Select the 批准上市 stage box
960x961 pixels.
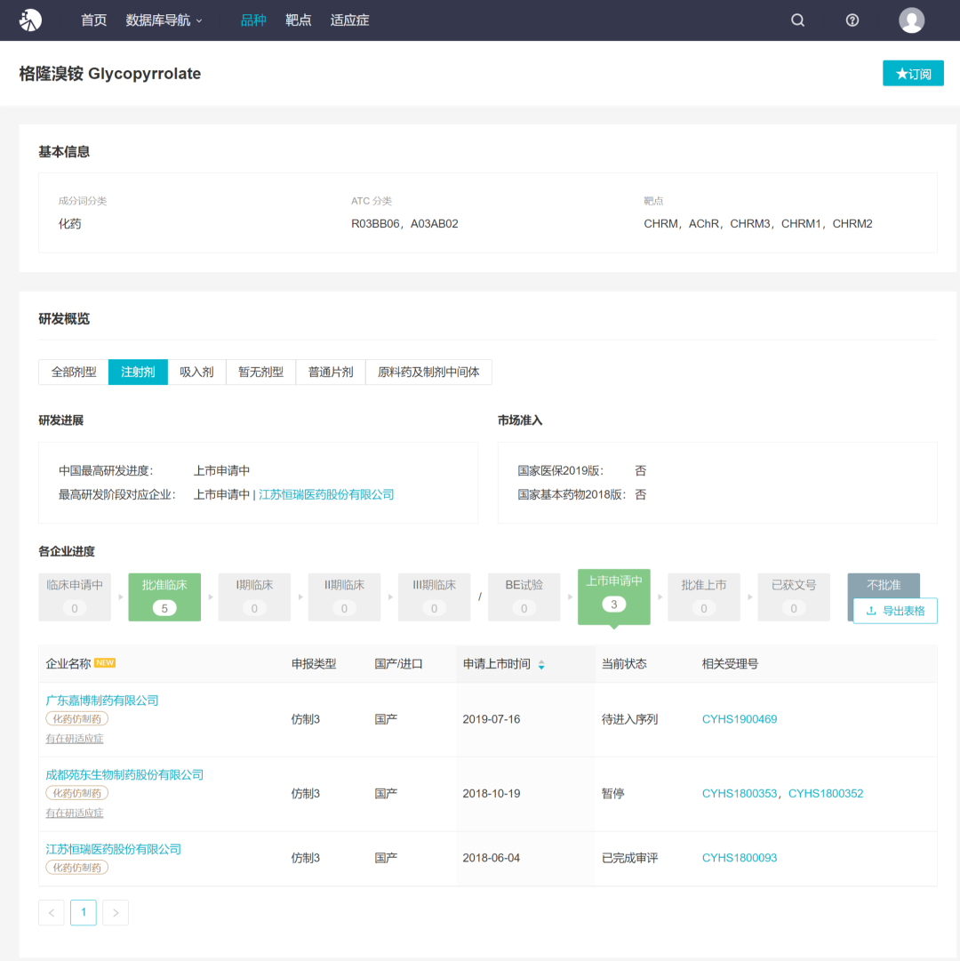[x=704, y=597]
